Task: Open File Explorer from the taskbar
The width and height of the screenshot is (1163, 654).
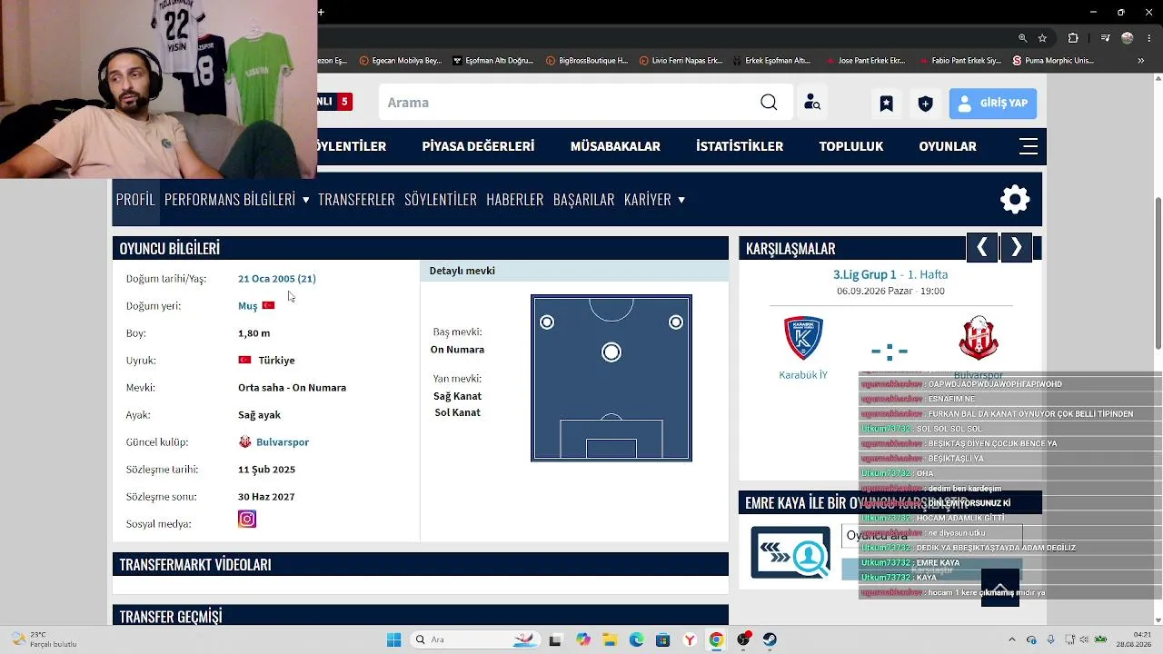Action: pos(610,639)
